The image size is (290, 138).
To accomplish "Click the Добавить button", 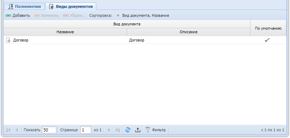I will tap(18, 15).
